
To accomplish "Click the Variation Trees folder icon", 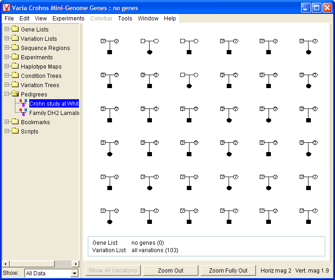I will [15, 84].
